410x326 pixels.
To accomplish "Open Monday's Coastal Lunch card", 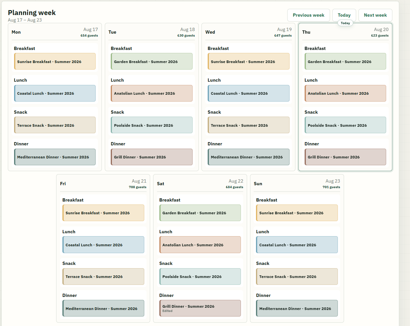I will [55, 93].
